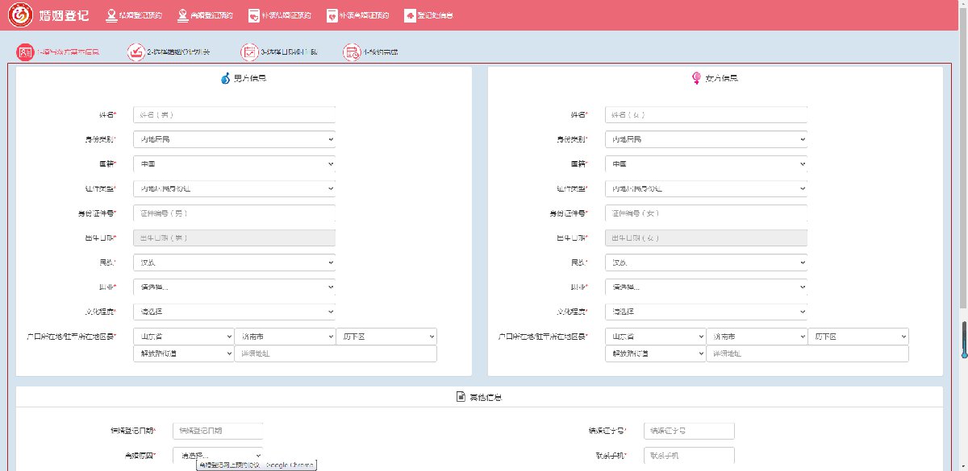Click the step 1 basic info circle icon
Screen dimensions: 968x471
[x=25, y=52]
